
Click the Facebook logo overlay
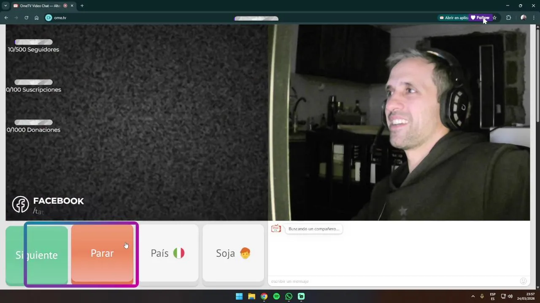tap(20, 205)
